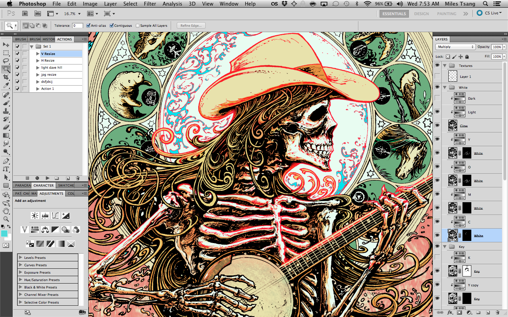
Task: Show the hidden Layer 1
Action: [x=437, y=76]
